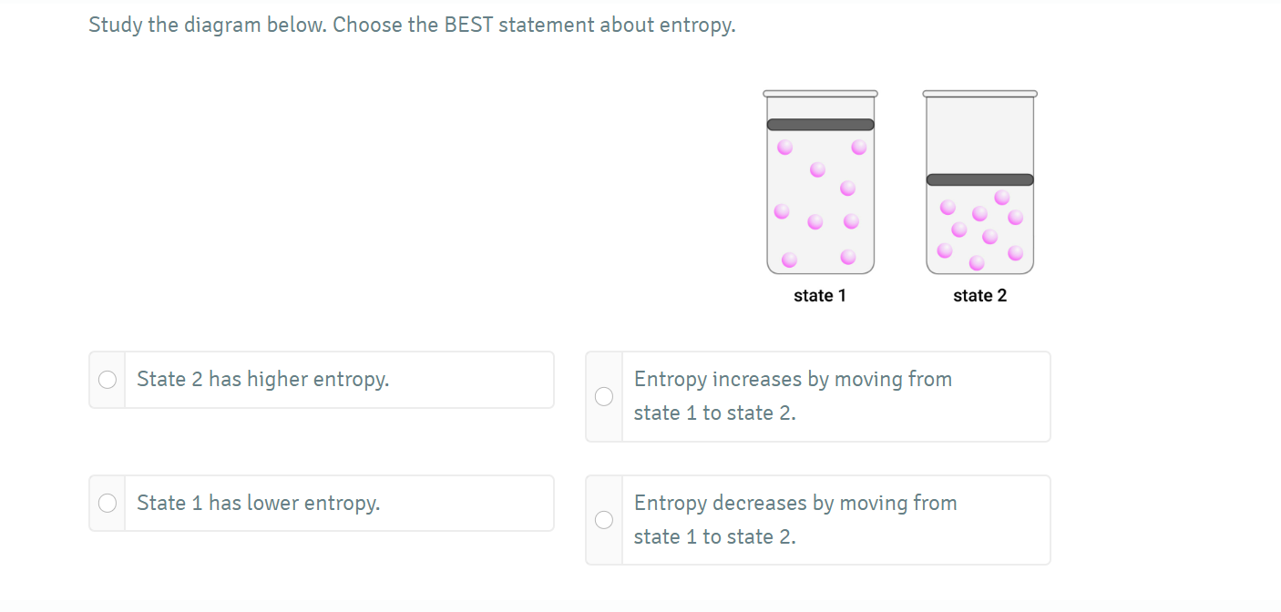
Task: Click empty space above the piston in state 2
Action: pos(979,135)
